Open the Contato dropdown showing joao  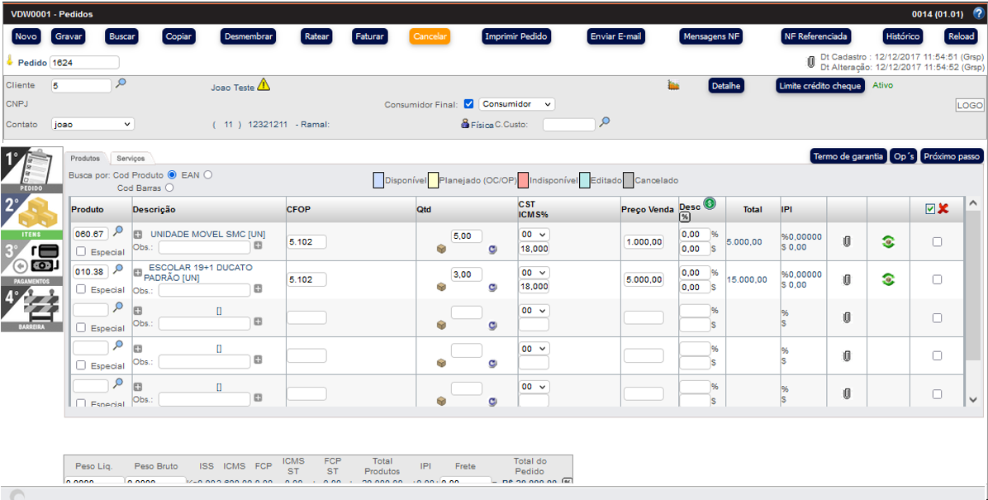(93, 124)
